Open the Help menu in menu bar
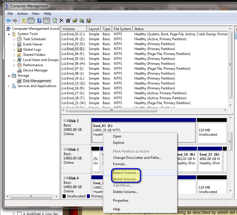 pos(47,14)
